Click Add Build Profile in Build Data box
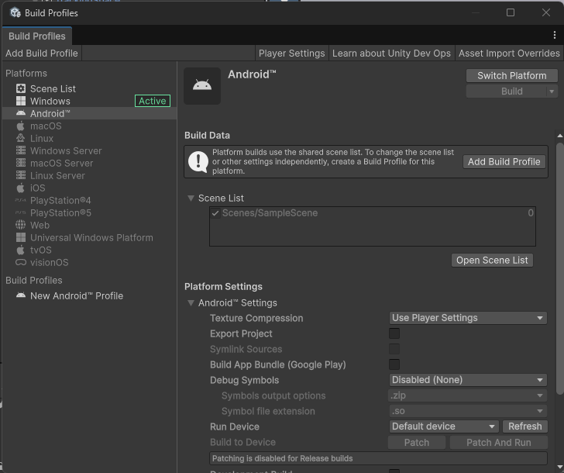Viewport: 564px width, 473px height. click(504, 161)
